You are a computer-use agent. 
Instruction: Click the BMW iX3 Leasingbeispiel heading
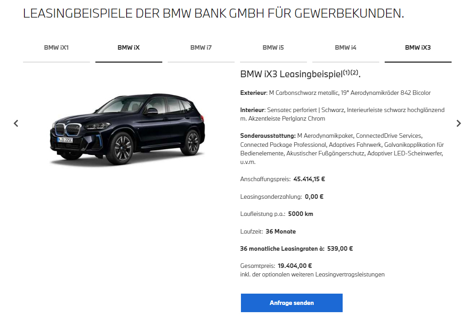tap(300, 74)
